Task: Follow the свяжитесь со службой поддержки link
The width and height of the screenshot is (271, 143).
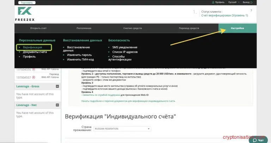Action: pos(101,95)
